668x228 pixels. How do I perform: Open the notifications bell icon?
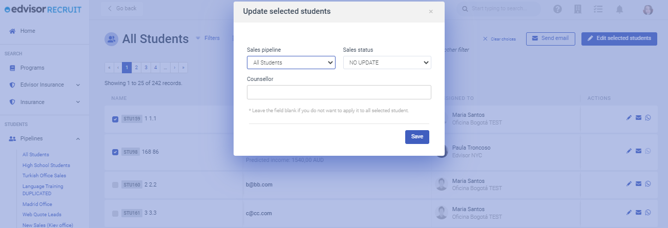[619, 9]
